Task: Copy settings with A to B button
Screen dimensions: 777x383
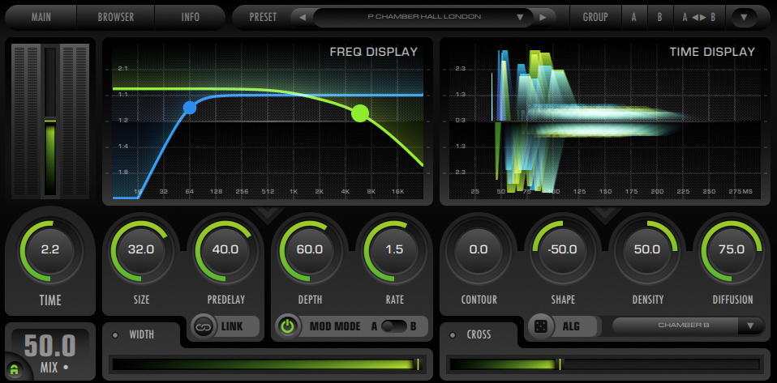Action: 698,17
